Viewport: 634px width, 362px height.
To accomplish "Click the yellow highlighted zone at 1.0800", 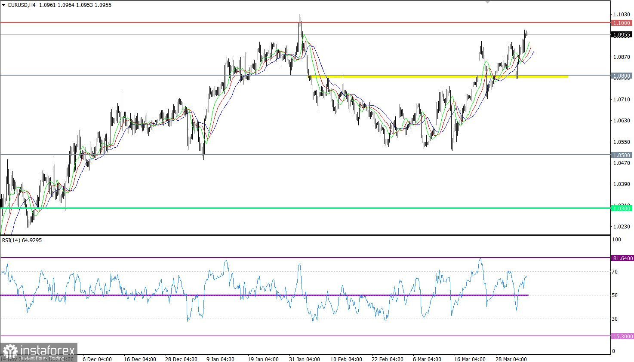I will tap(439, 76).
